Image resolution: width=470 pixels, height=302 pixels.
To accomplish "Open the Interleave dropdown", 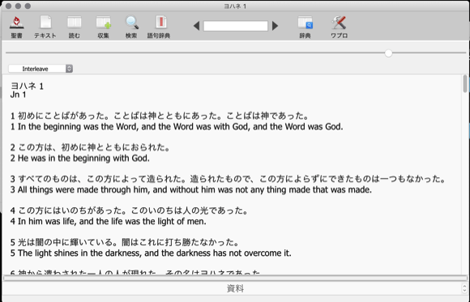I will pos(41,69).
